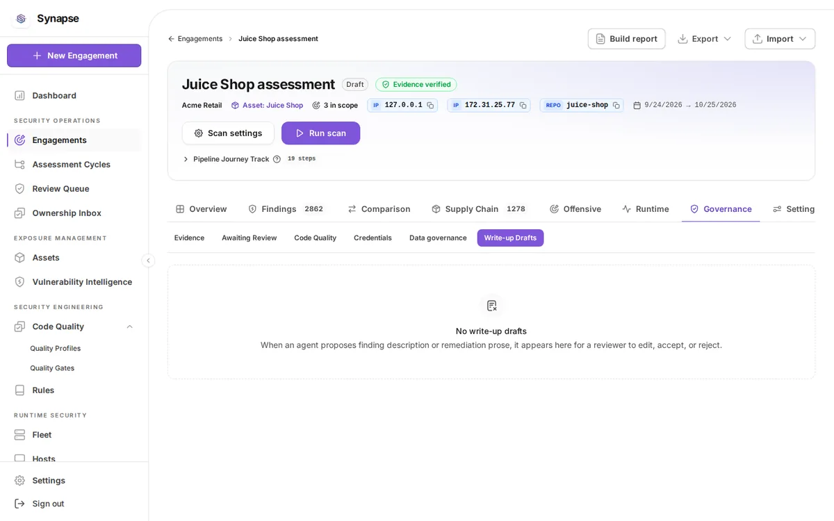The width and height of the screenshot is (834, 521).
Task: Click the Pipeline Journey Track help icon
Action: pos(277,159)
